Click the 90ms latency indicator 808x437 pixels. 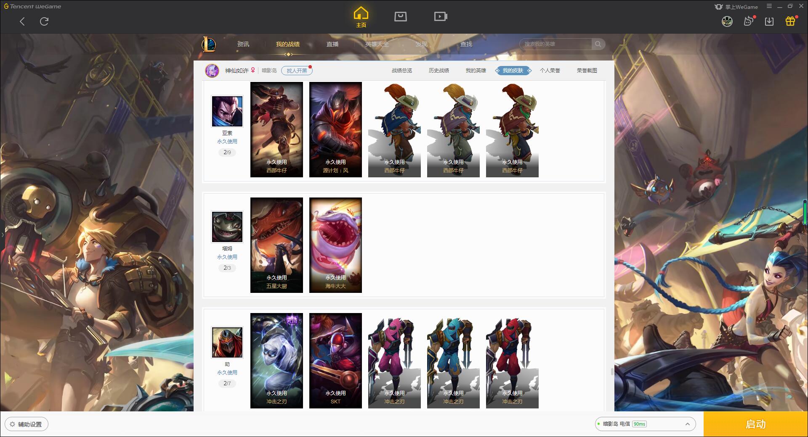tap(639, 424)
